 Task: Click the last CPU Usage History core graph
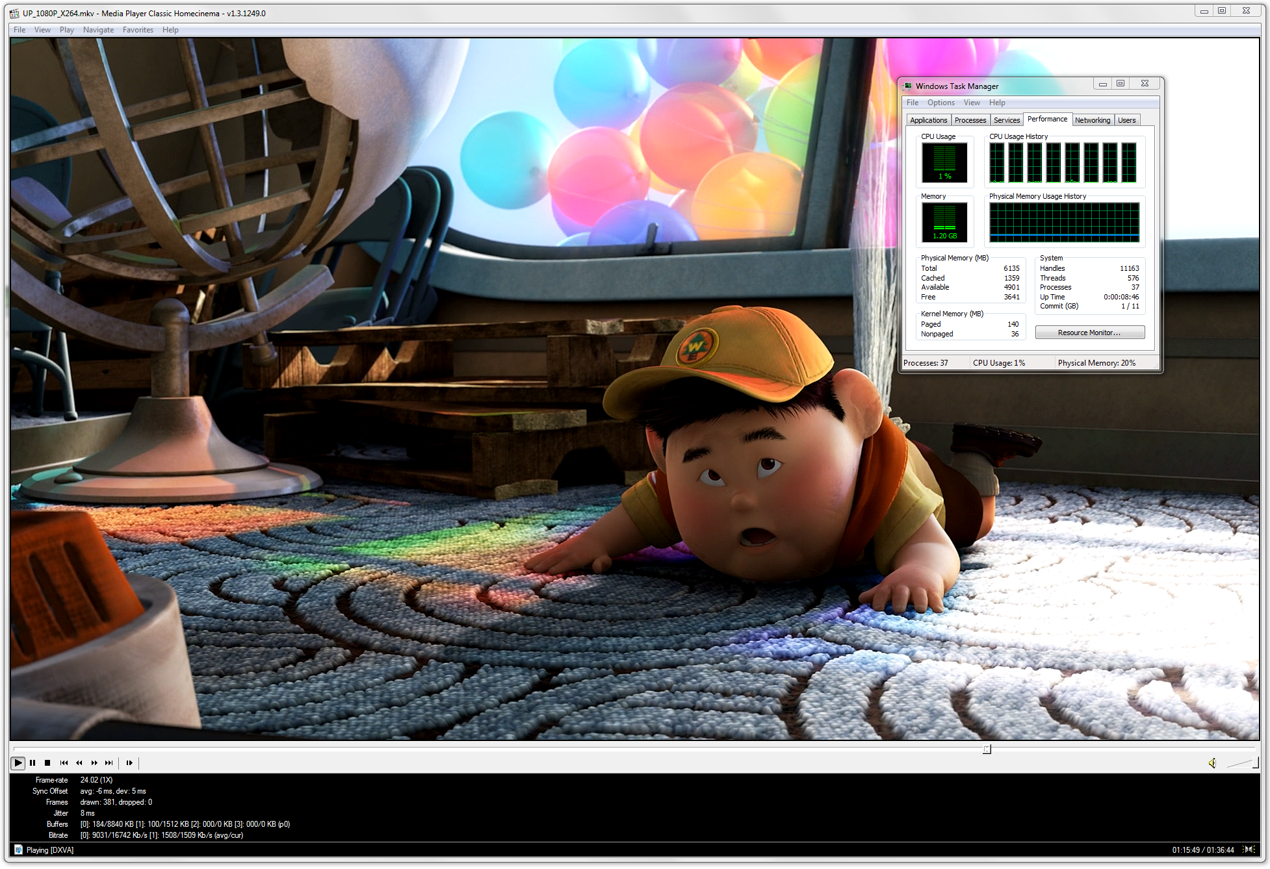click(1129, 162)
